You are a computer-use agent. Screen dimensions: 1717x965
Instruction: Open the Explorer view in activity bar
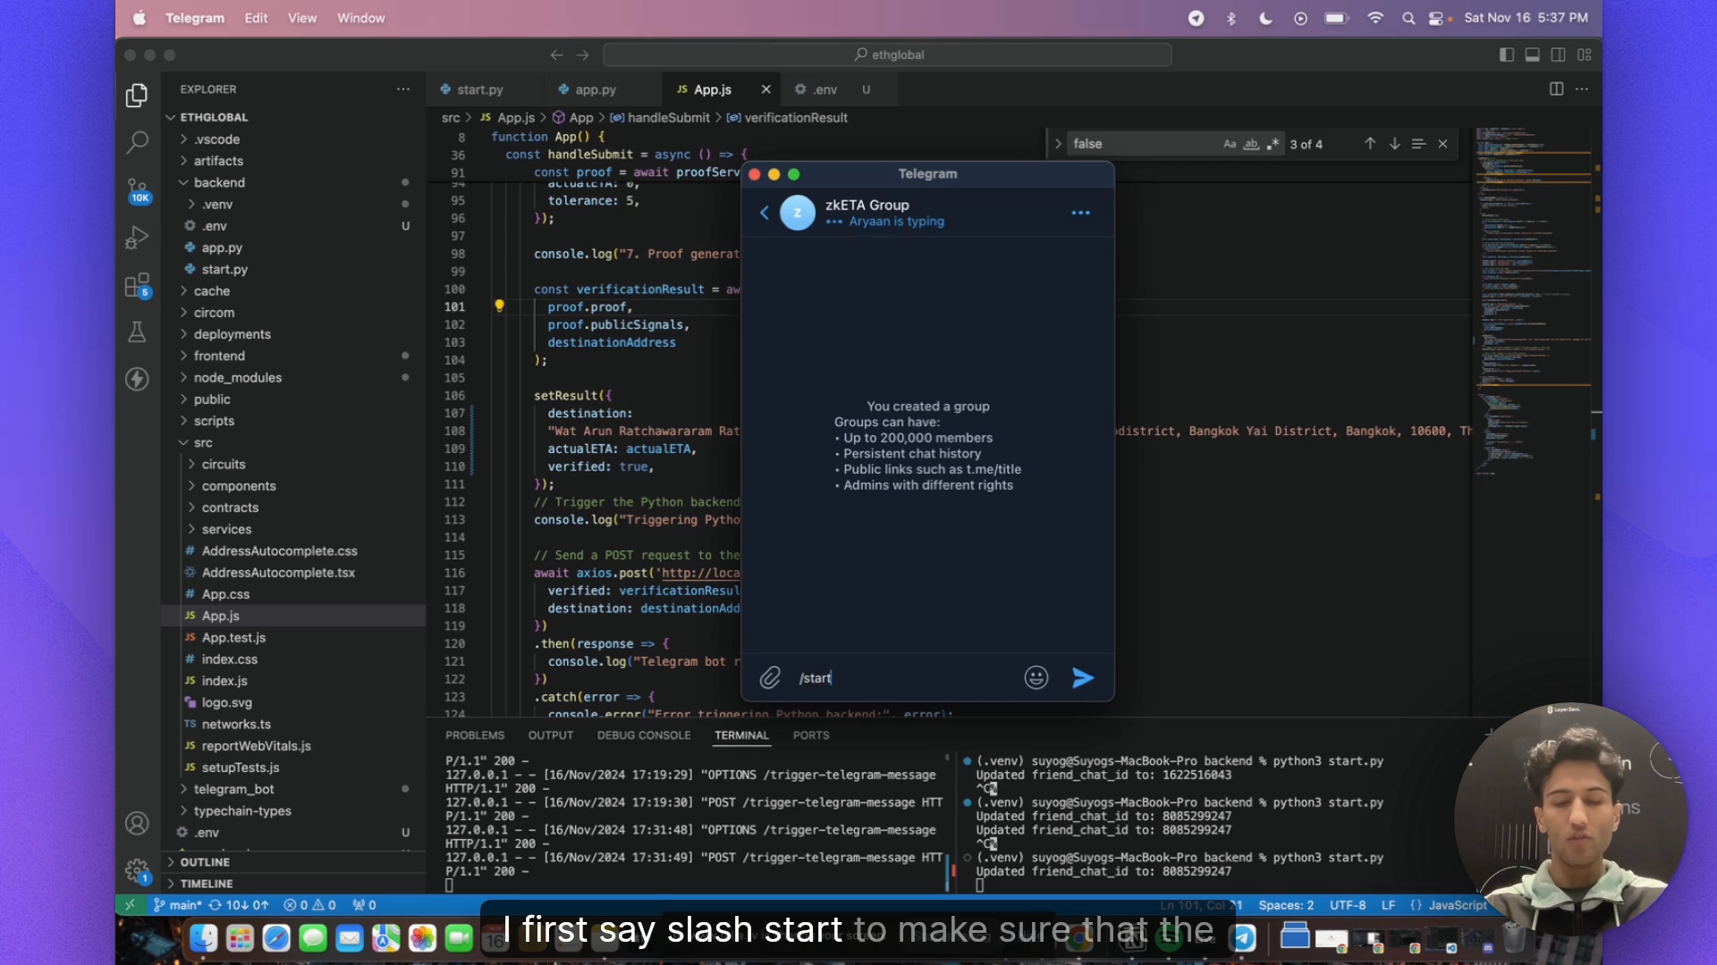(137, 95)
